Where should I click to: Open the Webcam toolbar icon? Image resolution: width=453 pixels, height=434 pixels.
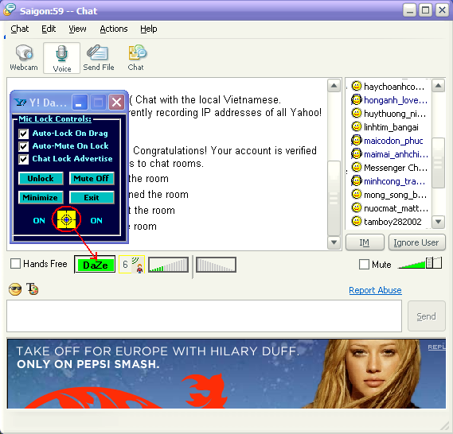pyautogui.click(x=24, y=52)
